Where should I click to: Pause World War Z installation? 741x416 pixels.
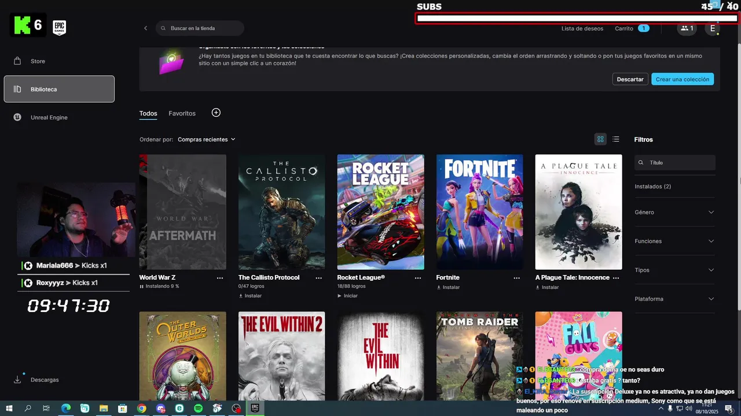coord(142,287)
